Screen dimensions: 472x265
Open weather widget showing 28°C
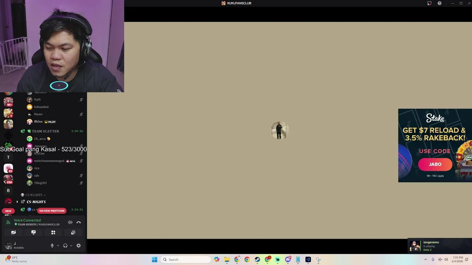coord(16,259)
